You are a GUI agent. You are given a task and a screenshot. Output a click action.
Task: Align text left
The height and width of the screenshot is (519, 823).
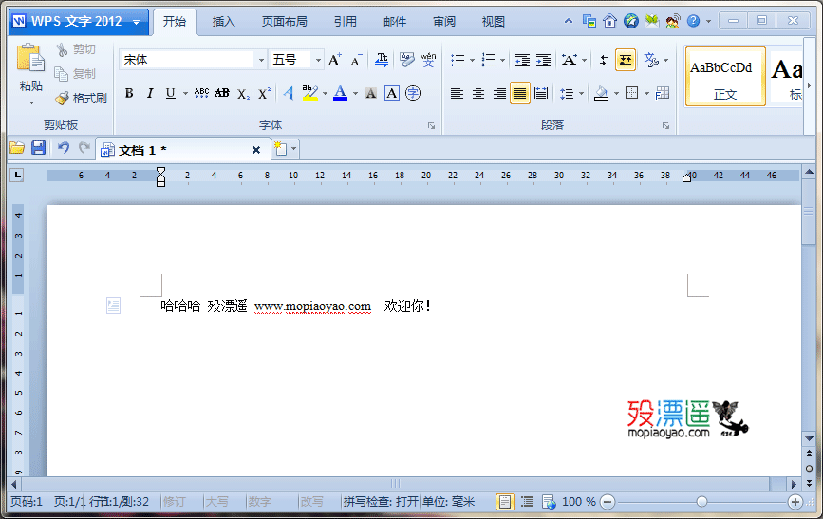point(457,93)
